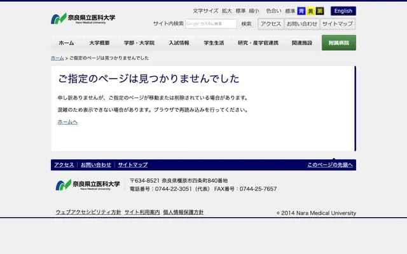This screenshot has width=407, height=254.
Task: Click the ホーム breadcrumb link
Action: point(57,58)
